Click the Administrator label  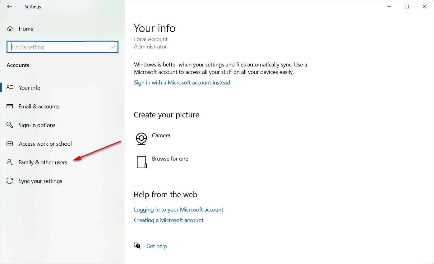[150, 47]
